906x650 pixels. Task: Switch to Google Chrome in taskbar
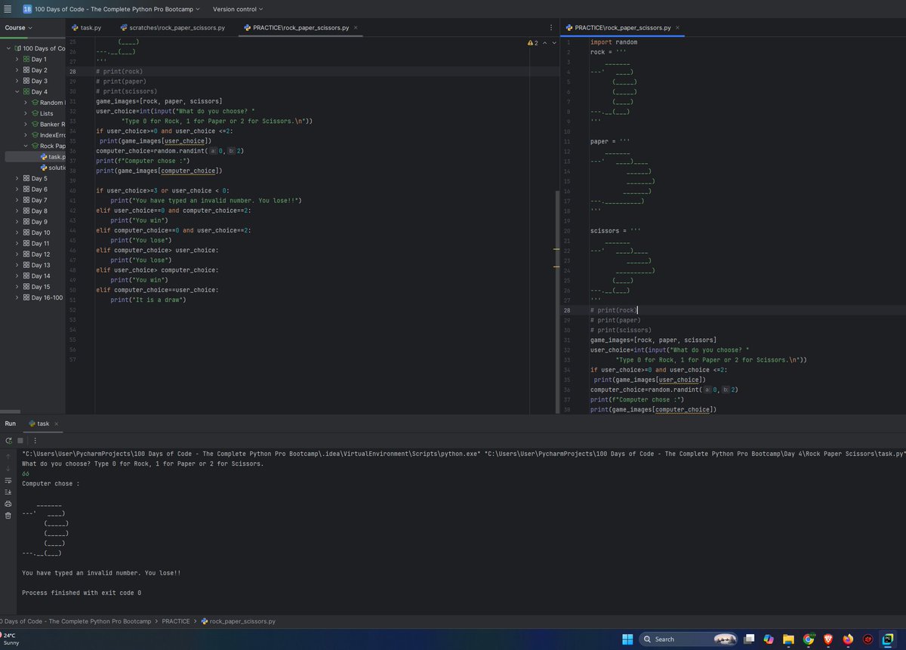coord(809,639)
